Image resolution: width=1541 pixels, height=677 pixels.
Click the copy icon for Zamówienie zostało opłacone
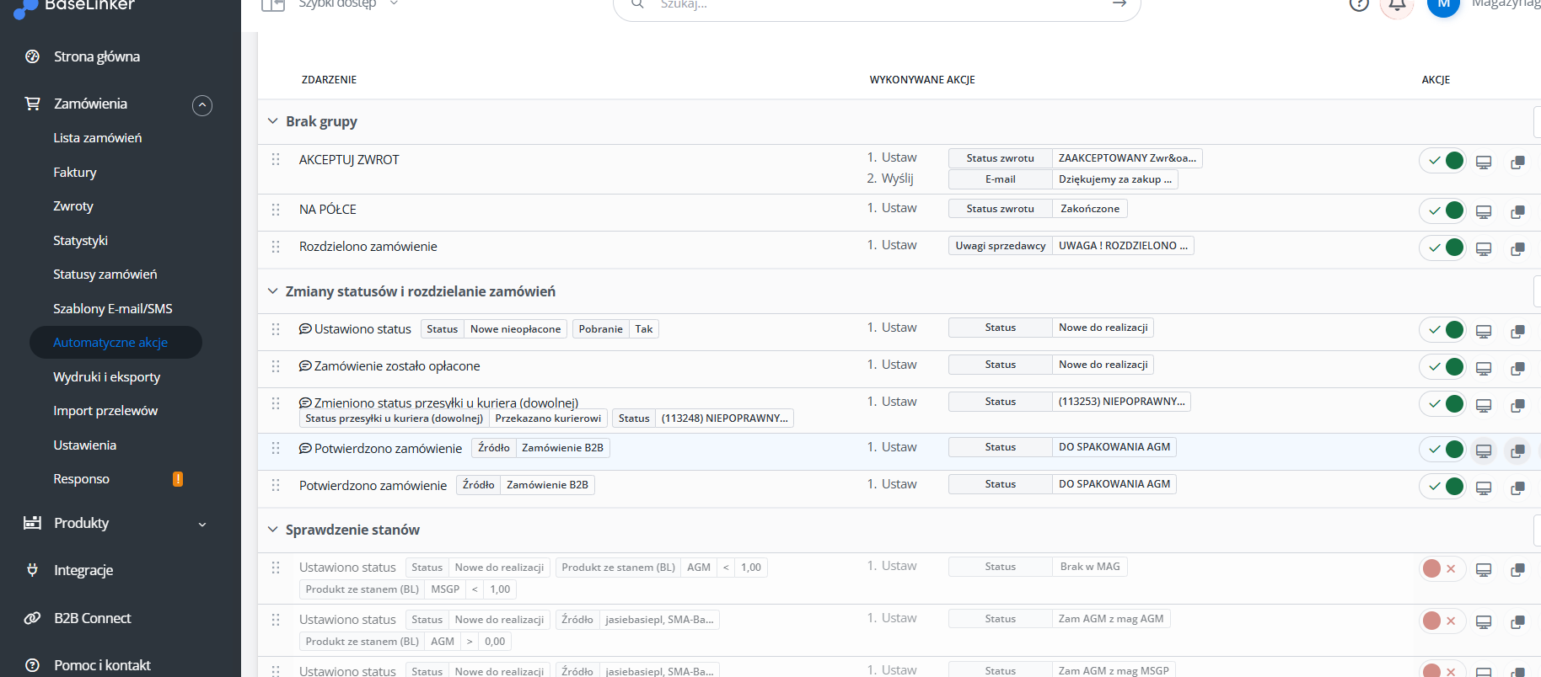(x=1517, y=368)
